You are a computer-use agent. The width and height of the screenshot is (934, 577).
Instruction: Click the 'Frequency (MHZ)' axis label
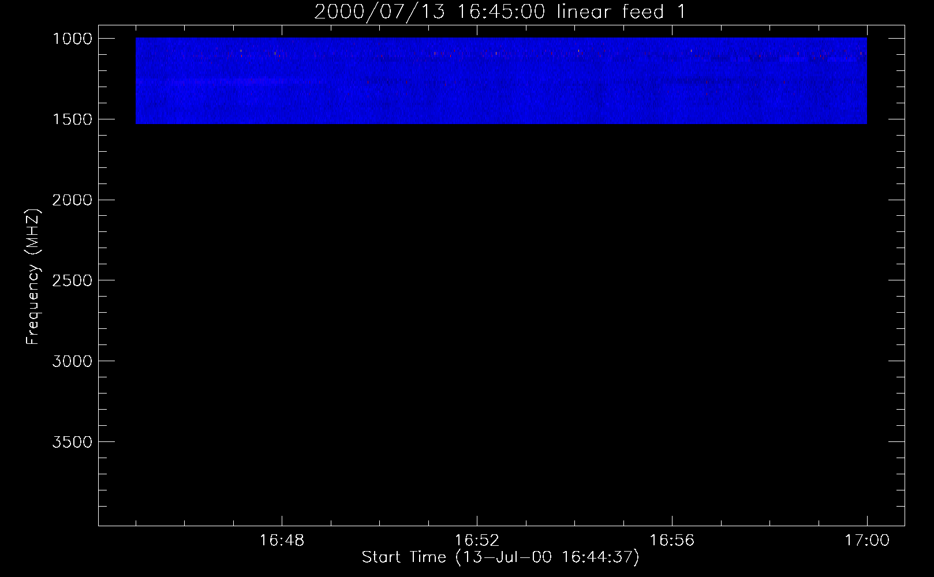click(x=33, y=277)
